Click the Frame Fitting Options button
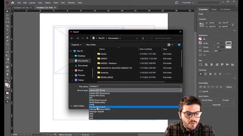Viewport: 243px width, 136px height. pos(229,87)
